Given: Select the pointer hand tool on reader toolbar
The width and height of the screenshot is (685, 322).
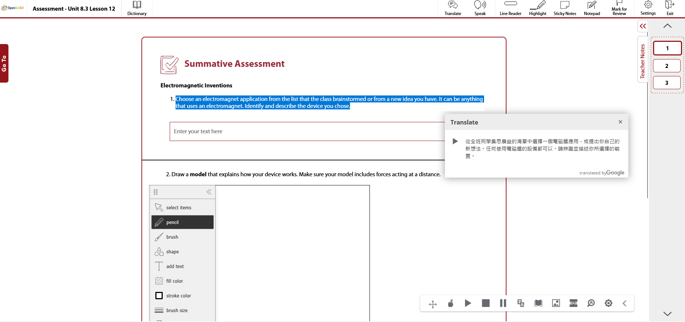Looking at the screenshot, I should 450,303.
